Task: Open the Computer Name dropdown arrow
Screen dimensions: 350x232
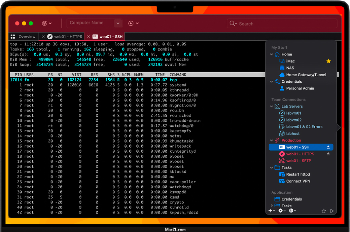Action: point(117,23)
